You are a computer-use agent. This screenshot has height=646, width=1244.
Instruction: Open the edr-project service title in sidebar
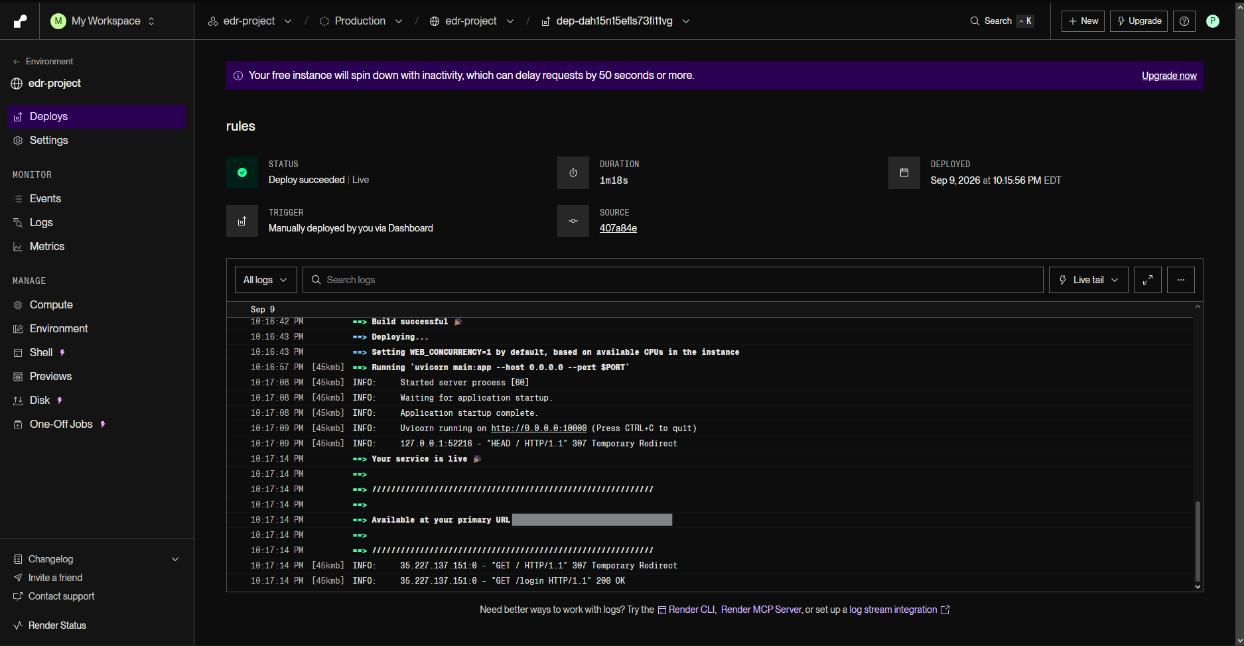[x=46, y=83]
